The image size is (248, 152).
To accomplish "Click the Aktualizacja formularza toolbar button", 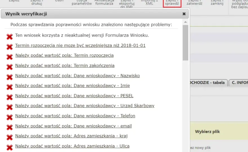I will pyautogui.click(x=104, y=3).
